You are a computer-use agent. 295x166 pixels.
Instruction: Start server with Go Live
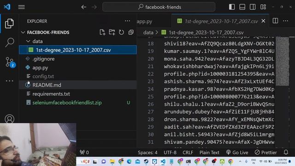click(237, 153)
